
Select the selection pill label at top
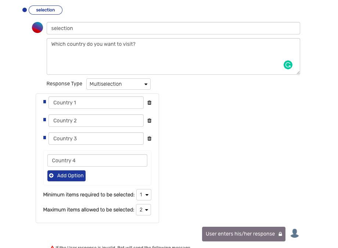click(x=46, y=10)
